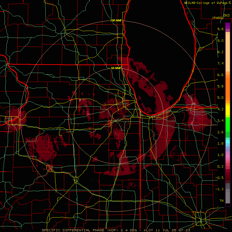232x232 pixels.
Task: Click the DKD label above the color scale
Action: coord(227,15)
